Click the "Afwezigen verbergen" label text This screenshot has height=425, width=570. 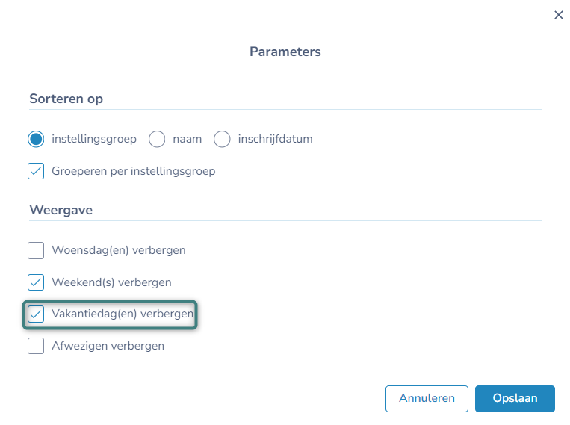coord(108,346)
